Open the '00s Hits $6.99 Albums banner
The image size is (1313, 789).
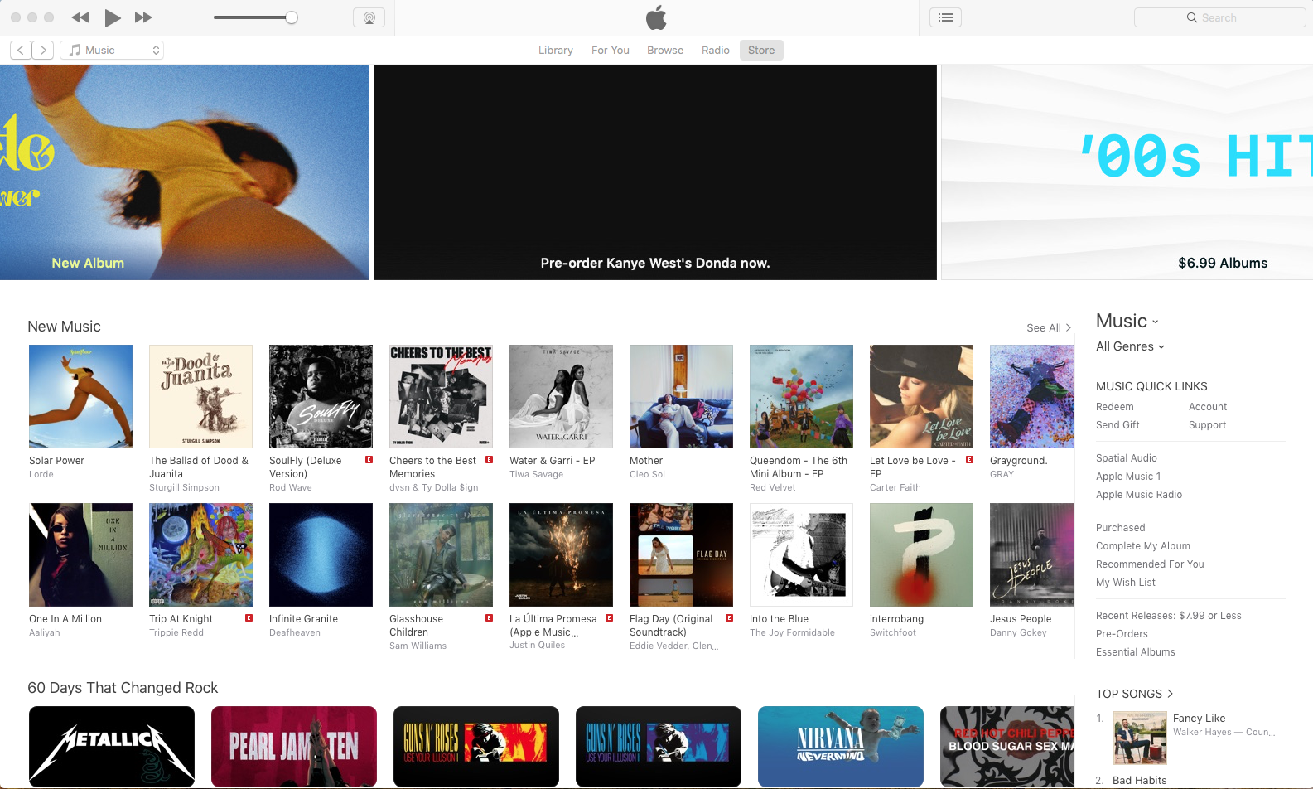coord(1127,172)
